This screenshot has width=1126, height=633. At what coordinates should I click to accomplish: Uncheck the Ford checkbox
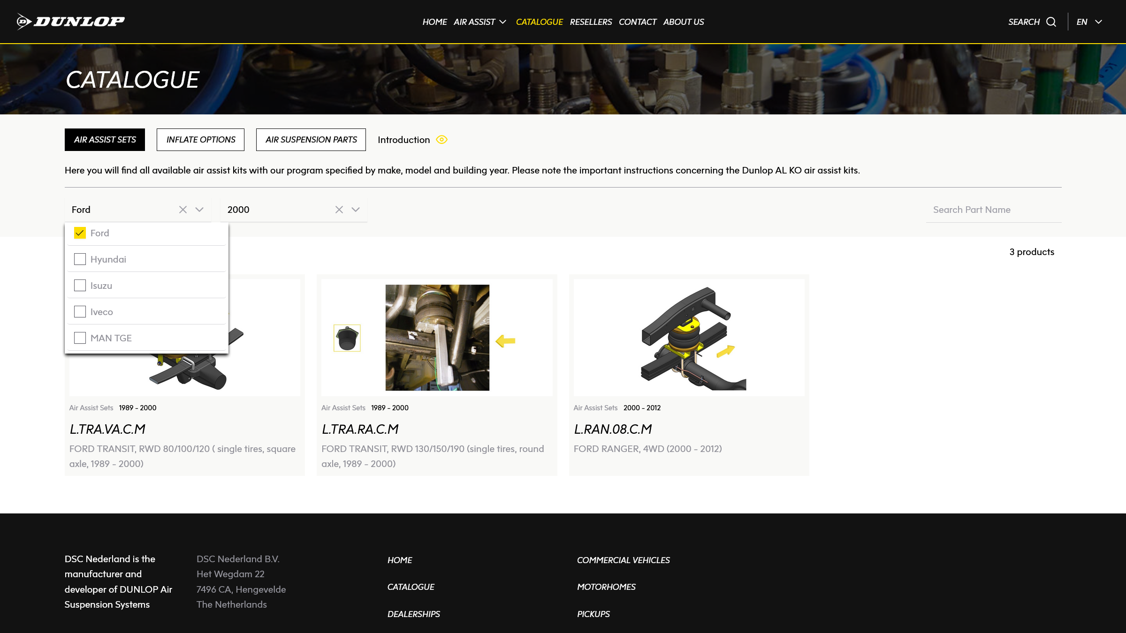[80, 233]
